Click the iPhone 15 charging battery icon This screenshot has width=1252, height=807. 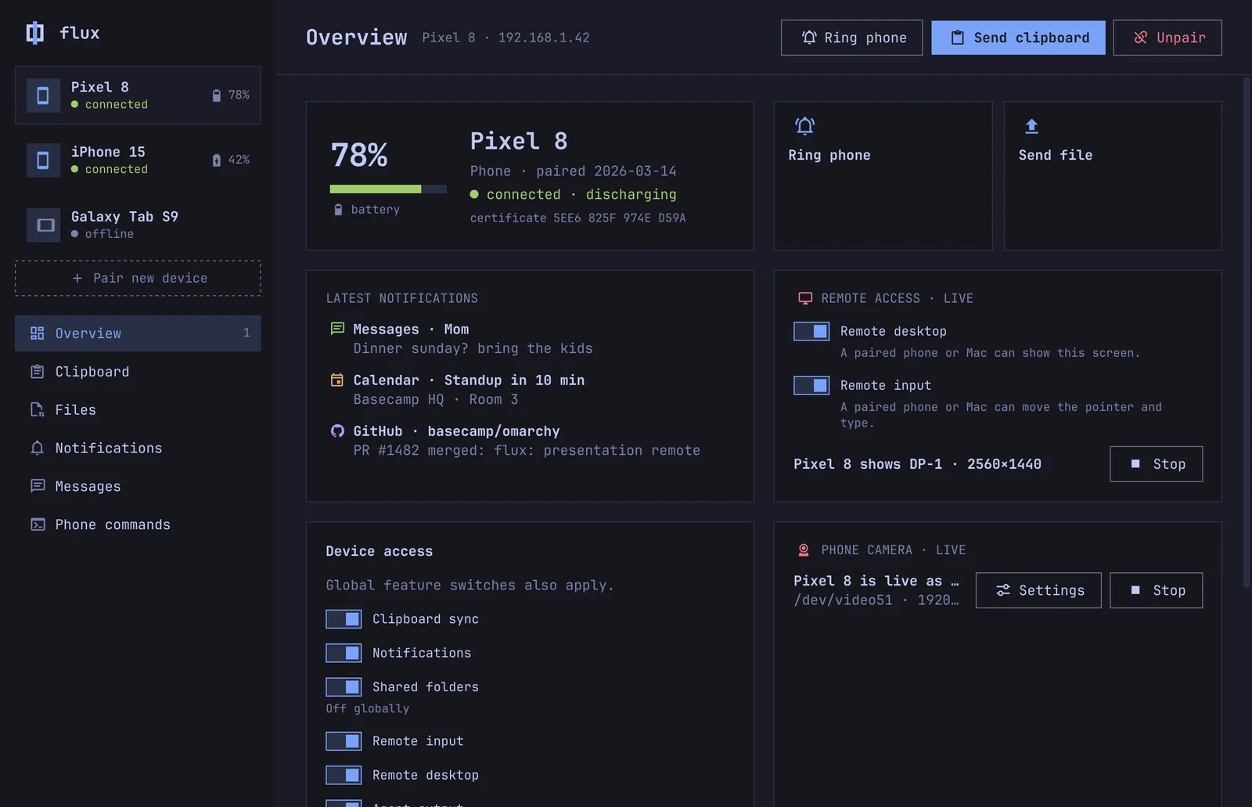point(217,160)
